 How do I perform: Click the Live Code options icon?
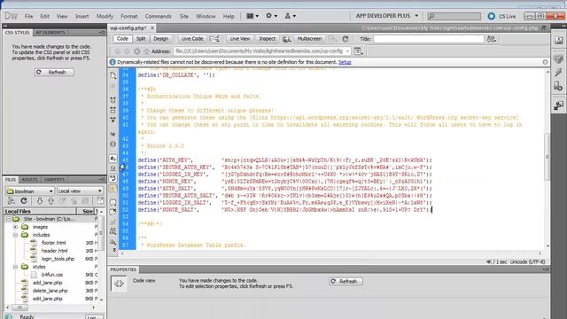point(214,39)
